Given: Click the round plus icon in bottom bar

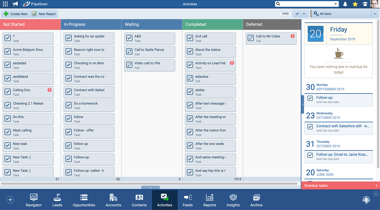Looking at the screenshot, I should (10, 200).
